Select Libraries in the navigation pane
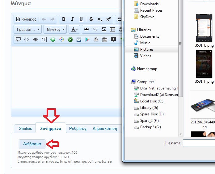Viewport: 215px width, 174px height. tap(141, 30)
